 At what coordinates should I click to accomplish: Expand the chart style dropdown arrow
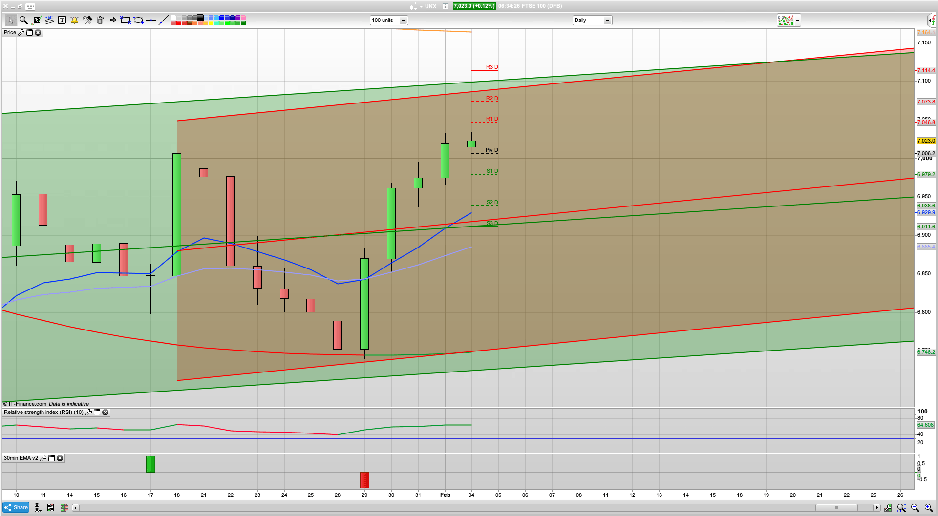point(798,21)
